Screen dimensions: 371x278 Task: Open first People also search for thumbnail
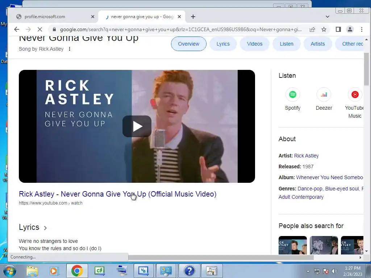[293, 245]
